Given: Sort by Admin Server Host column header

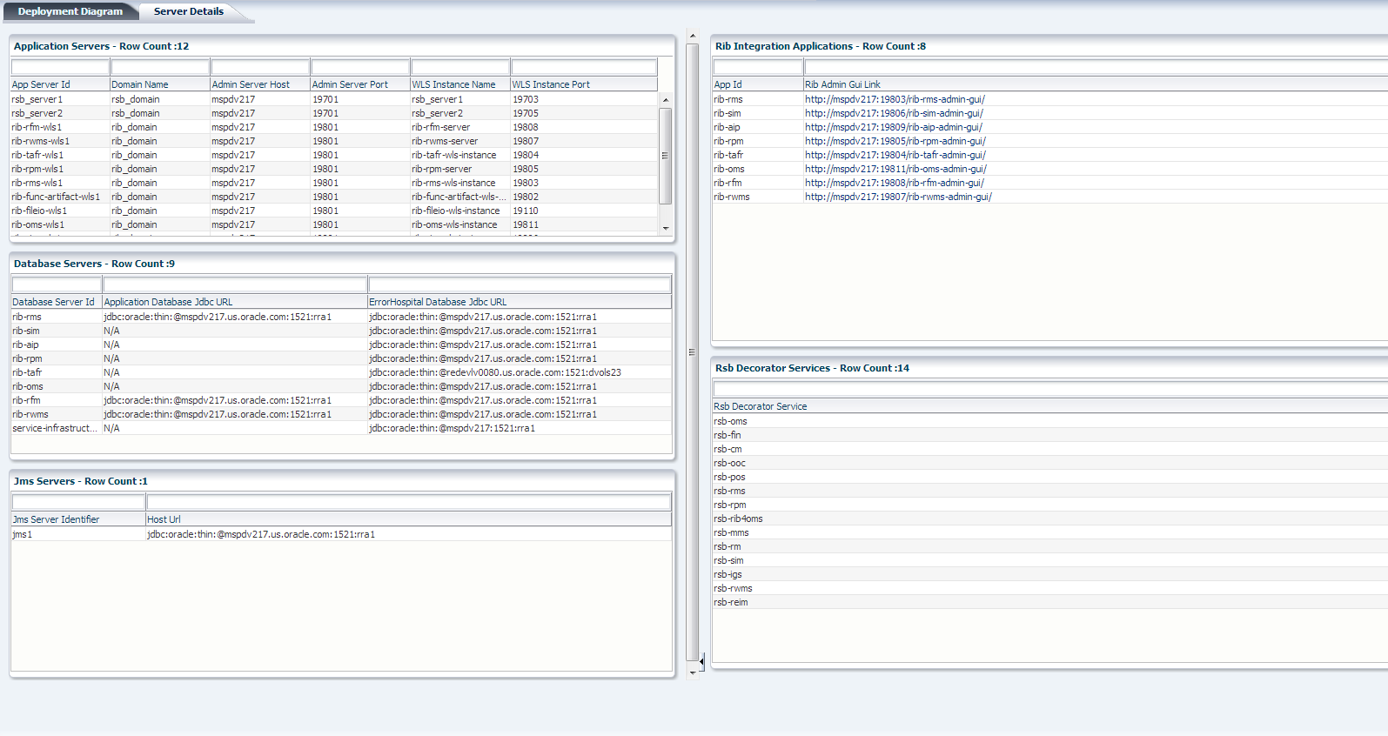Looking at the screenshot, I should pos(260,84).
